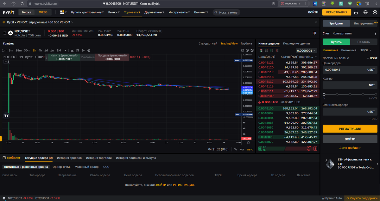Click the Стоимость ордера value field
Screen dimensions: 380x201
click(350, 112)
